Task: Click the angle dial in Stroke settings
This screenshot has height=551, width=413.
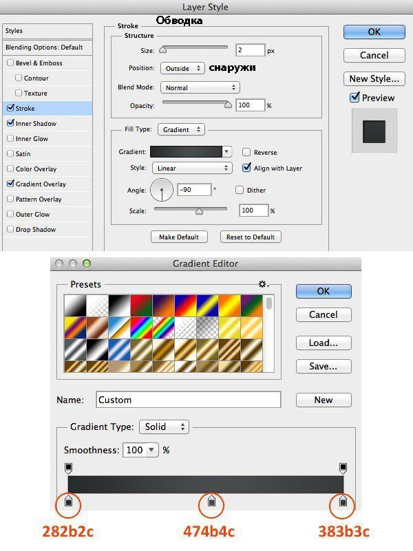Action: point(162,190)
